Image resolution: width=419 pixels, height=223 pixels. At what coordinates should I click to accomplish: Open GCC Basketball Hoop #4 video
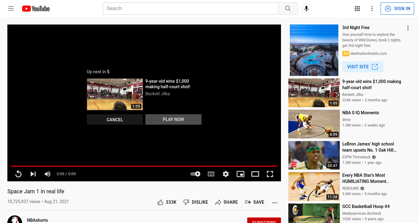[x=366, y=206]
